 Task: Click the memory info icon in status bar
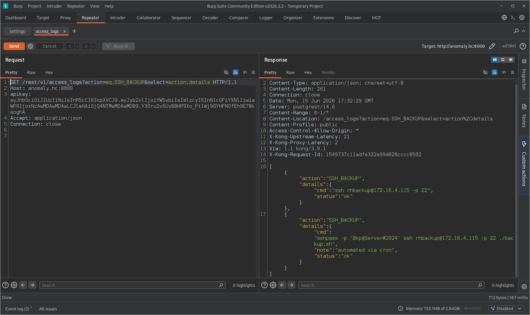400,308
